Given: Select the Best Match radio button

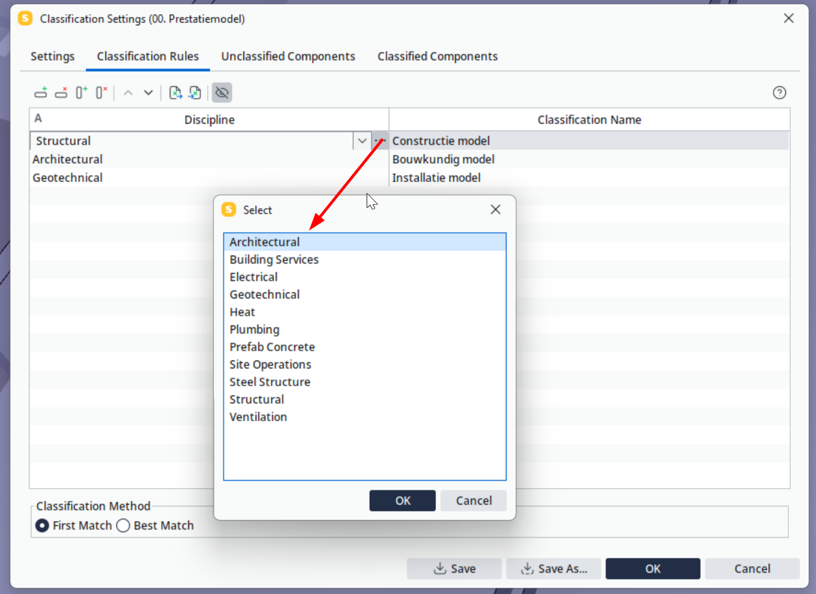Looking at the screenshot, I should (123, 525).
